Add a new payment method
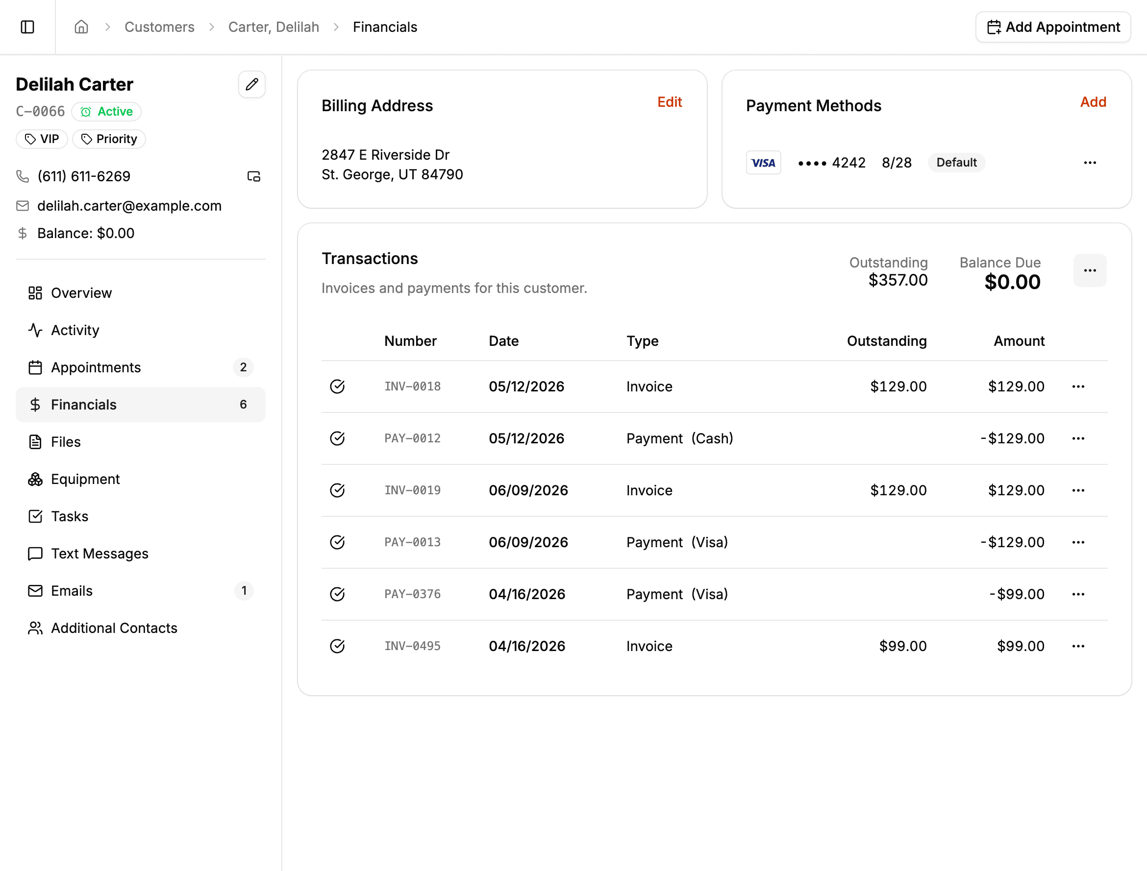The width and height of the screenshot is (1147, 871). 1093,102
